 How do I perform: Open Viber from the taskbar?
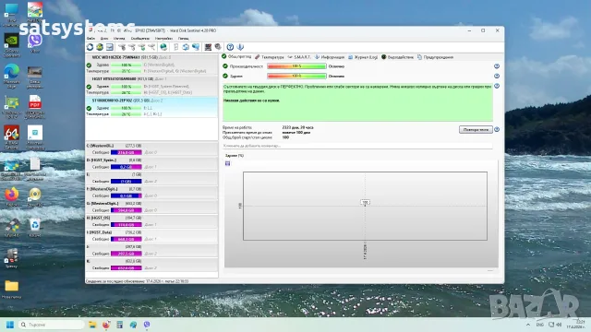tap(147, 325)
